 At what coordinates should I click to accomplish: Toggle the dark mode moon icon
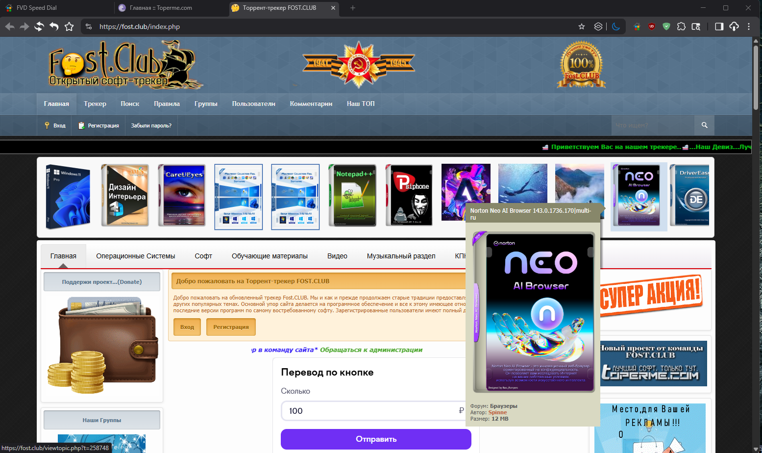pos(616,26)
